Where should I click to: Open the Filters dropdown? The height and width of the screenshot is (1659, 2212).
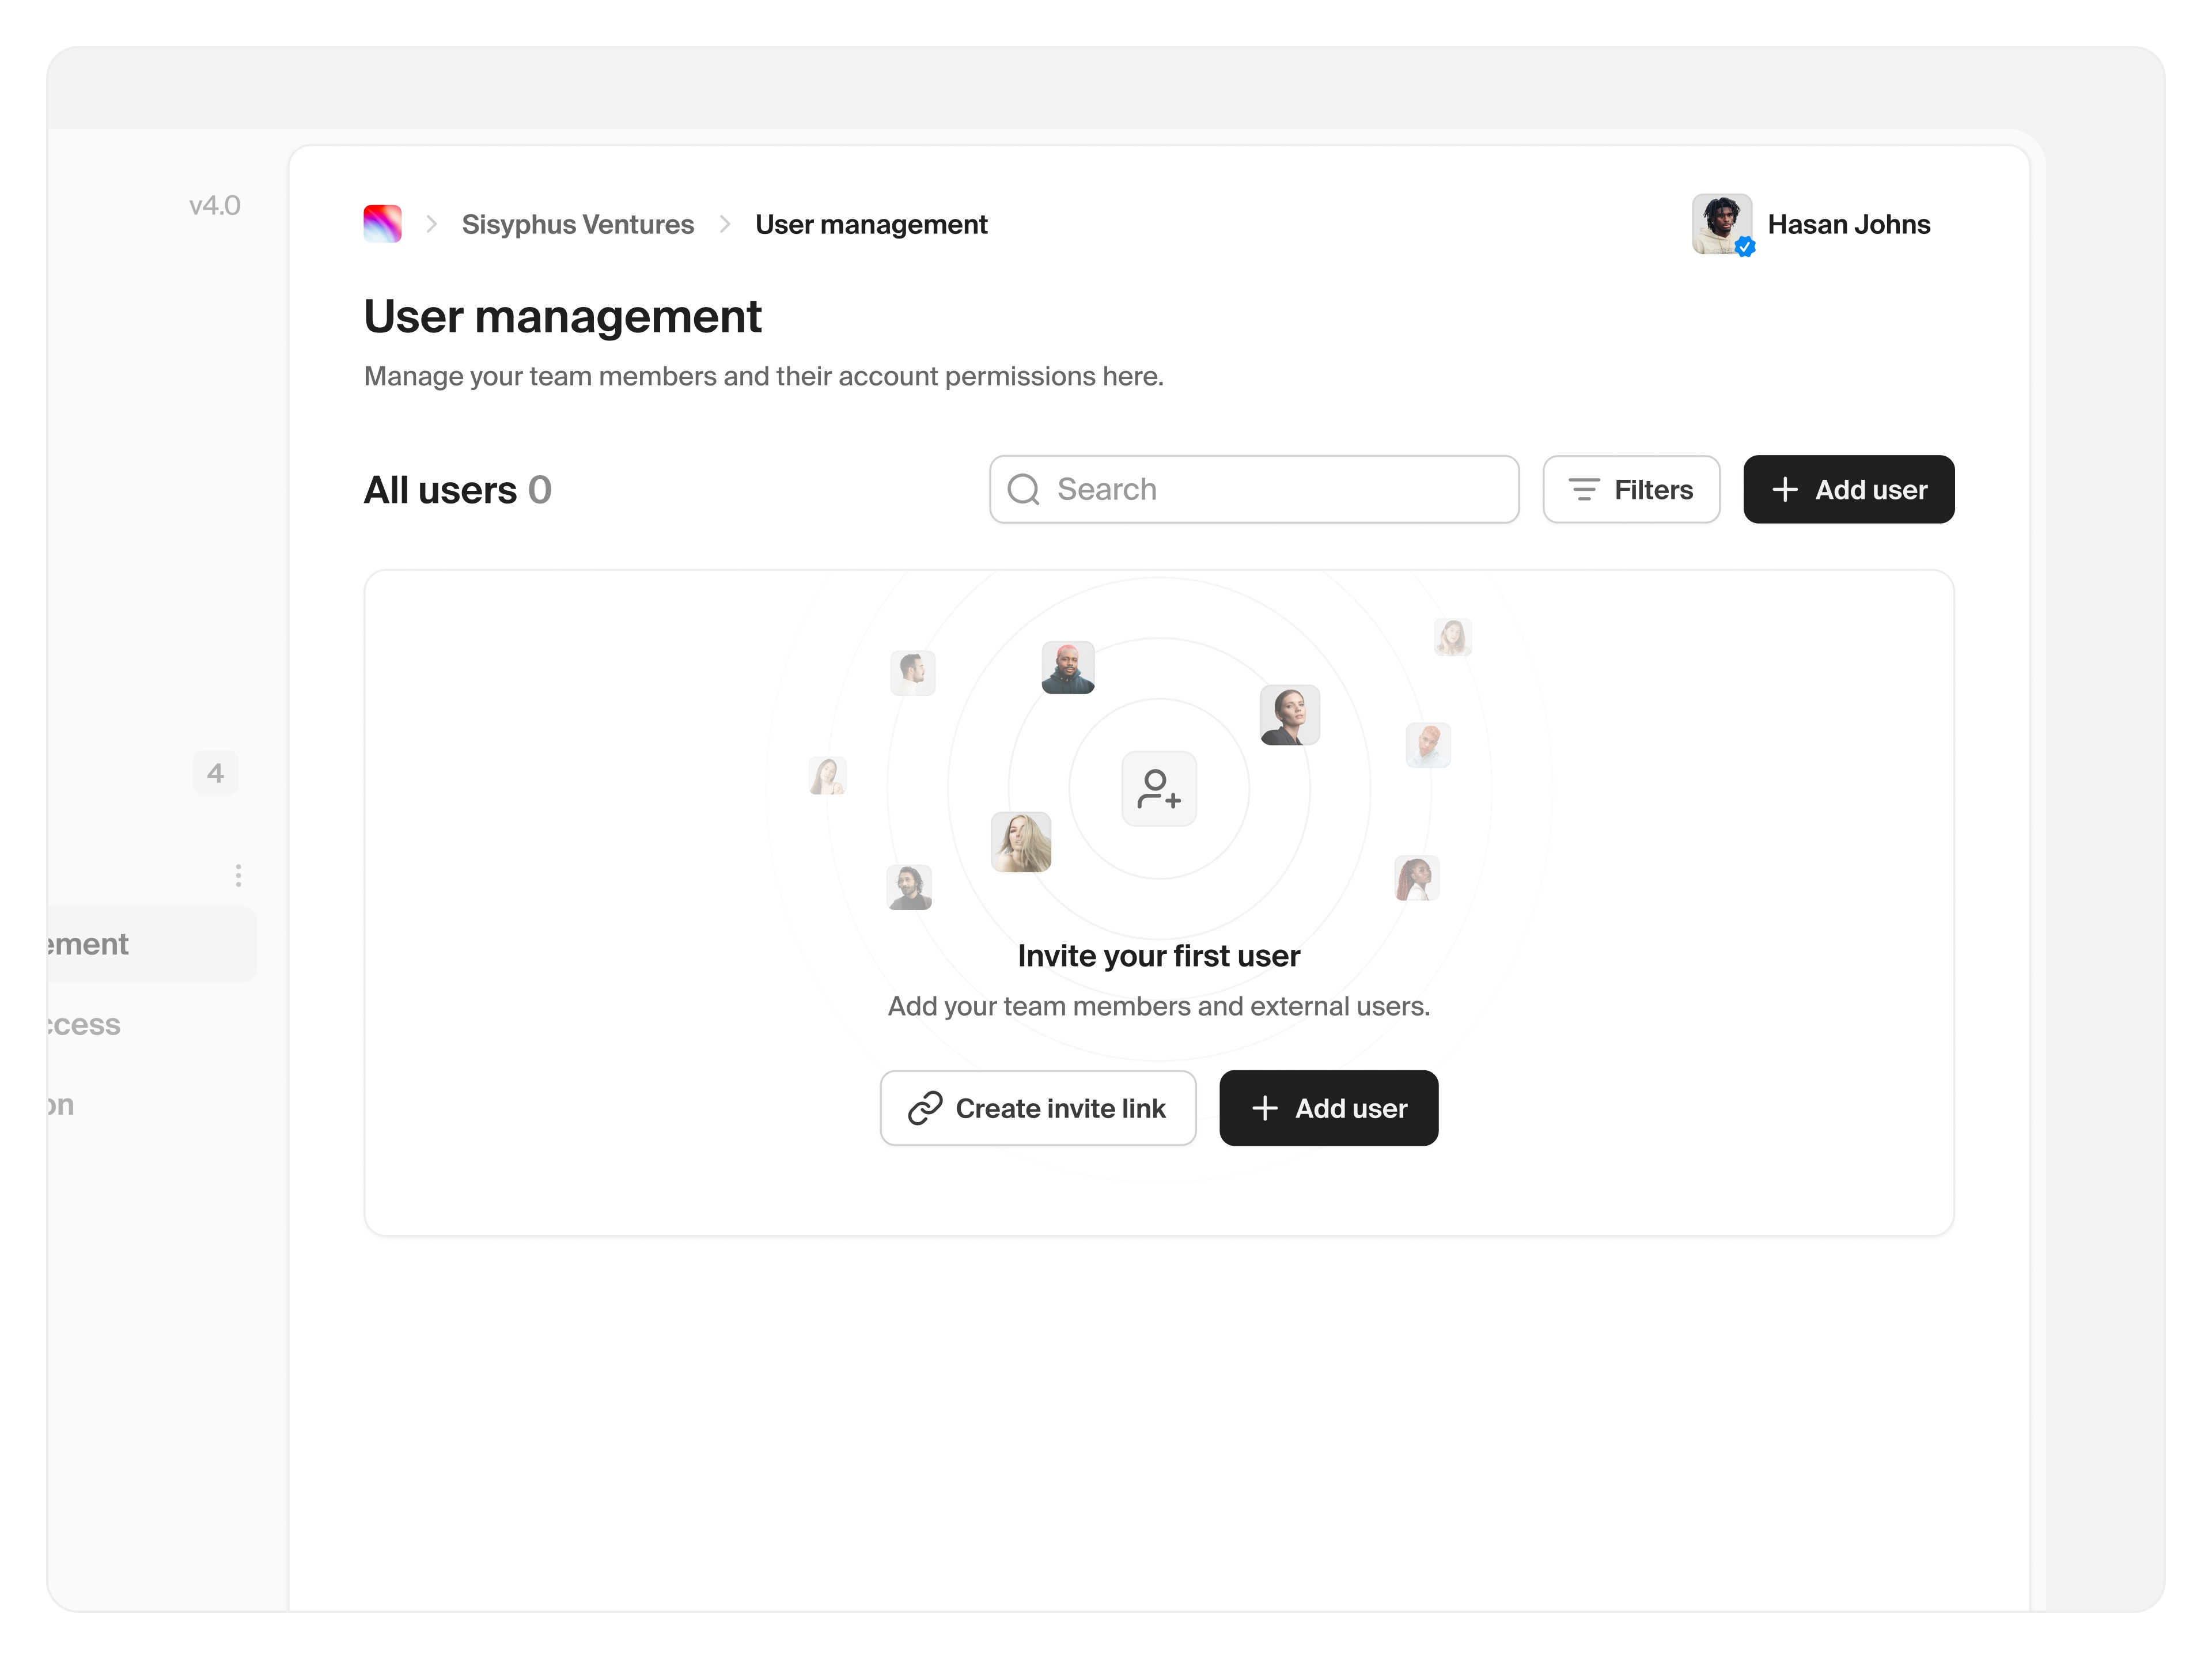pyautogui.click(x=1630, y=489)
